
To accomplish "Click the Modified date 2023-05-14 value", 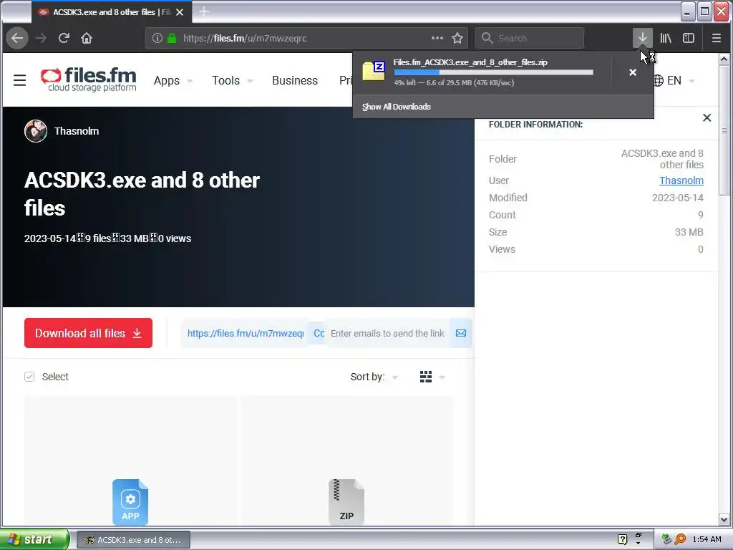I will [x=677, y=198].
